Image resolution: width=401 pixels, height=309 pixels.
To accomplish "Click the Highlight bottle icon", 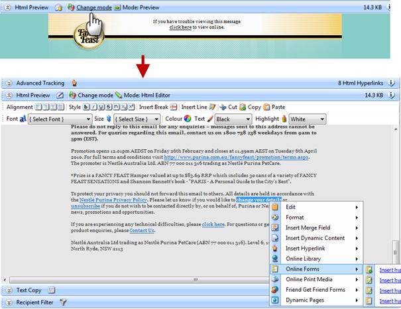I will click(284, 119).
